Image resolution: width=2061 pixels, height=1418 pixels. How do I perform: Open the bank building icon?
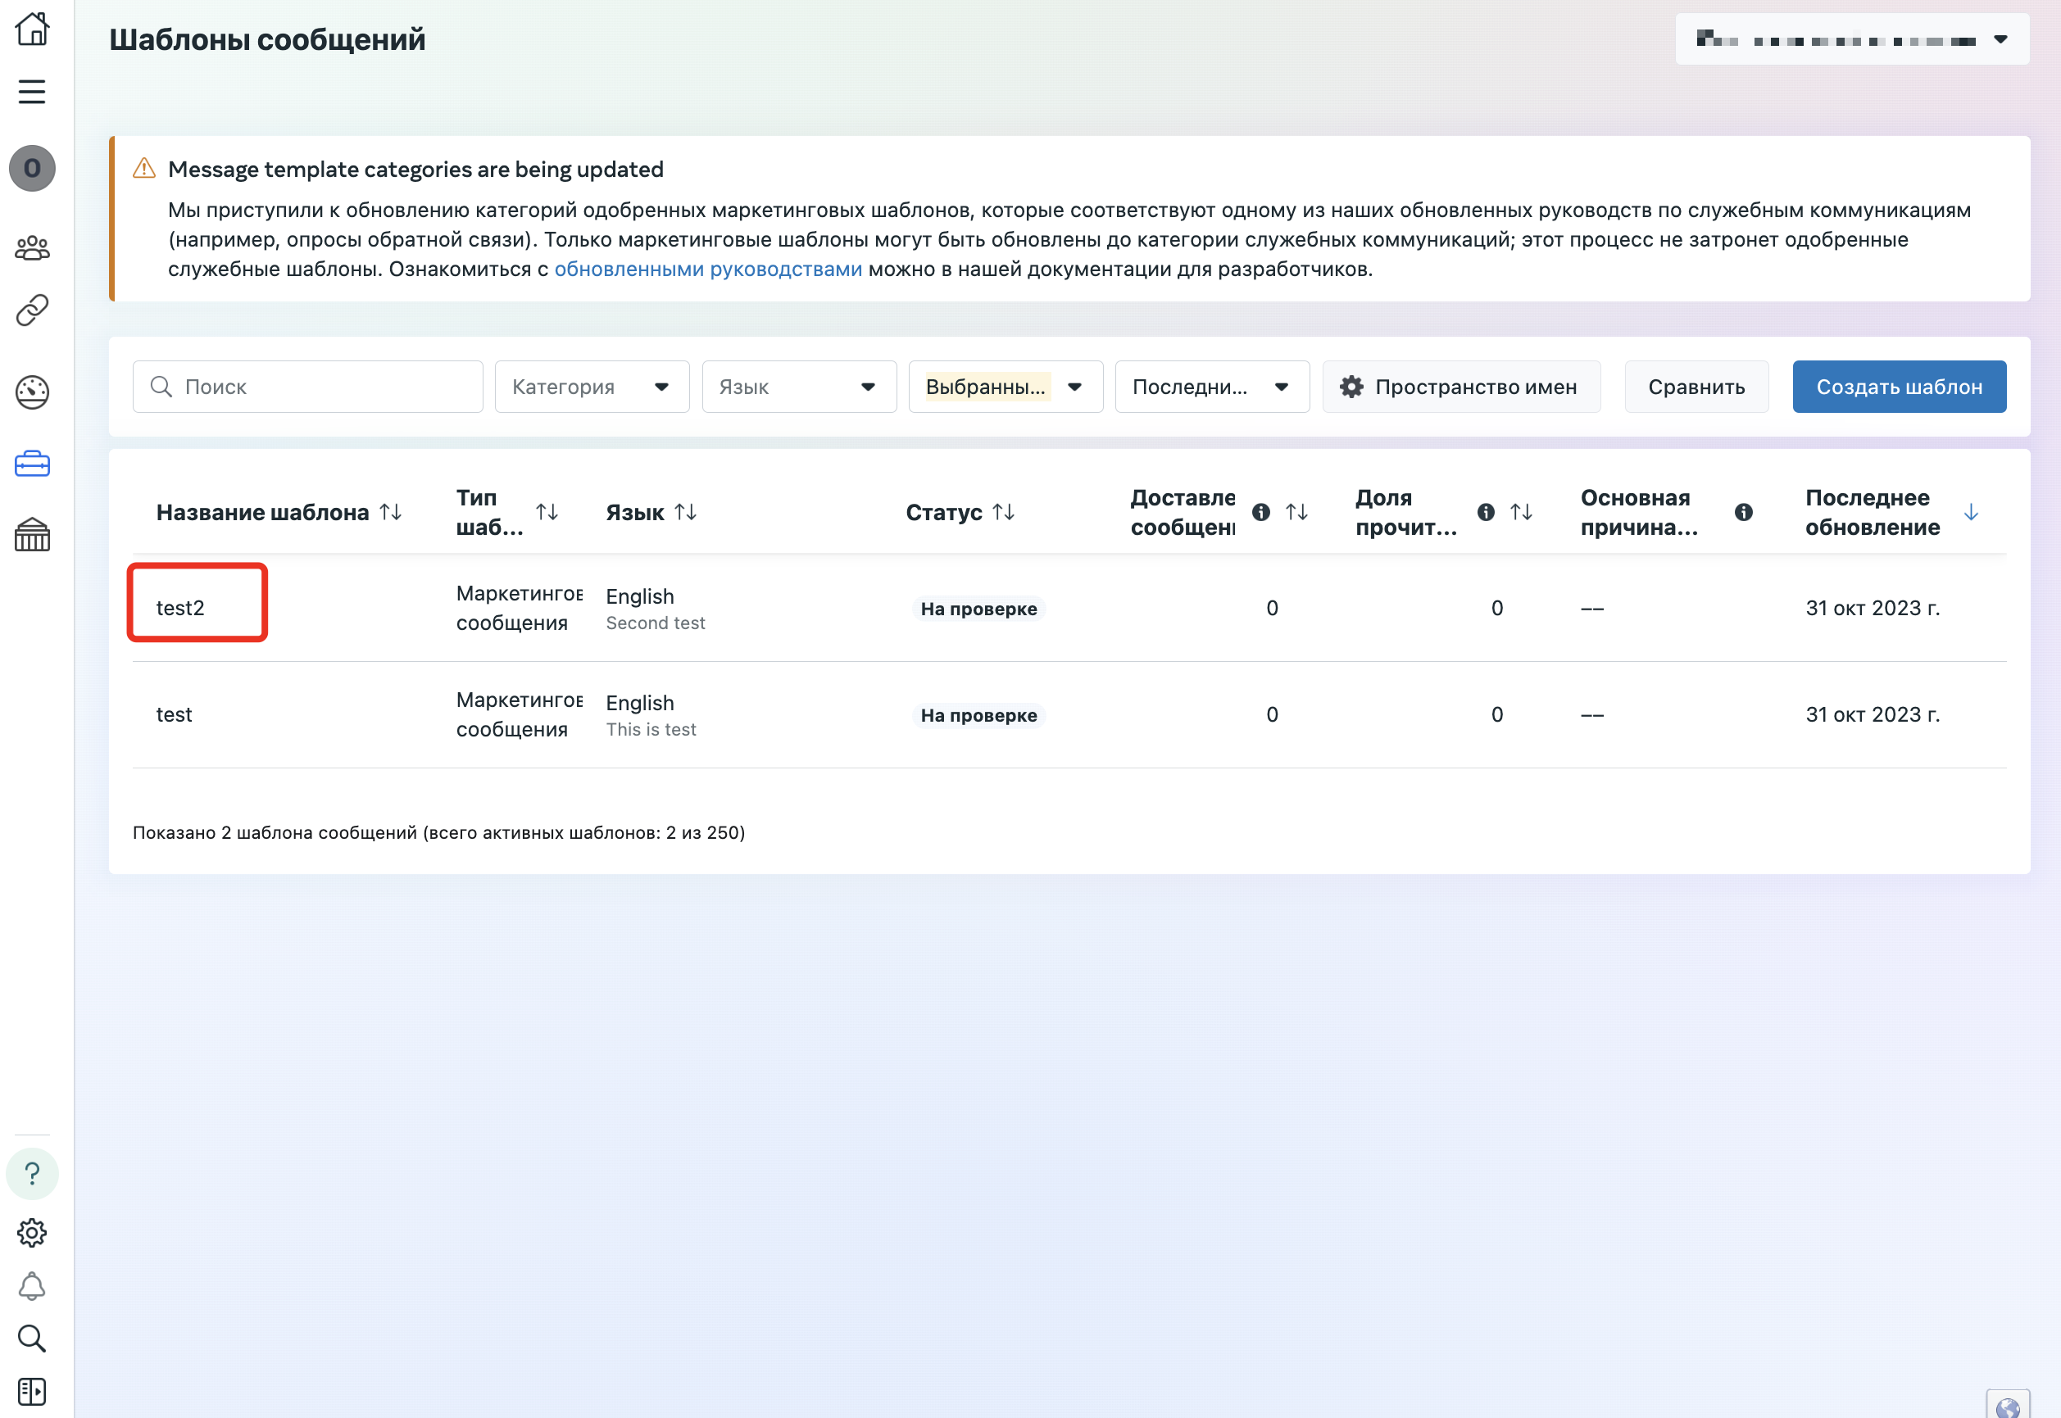32,535
